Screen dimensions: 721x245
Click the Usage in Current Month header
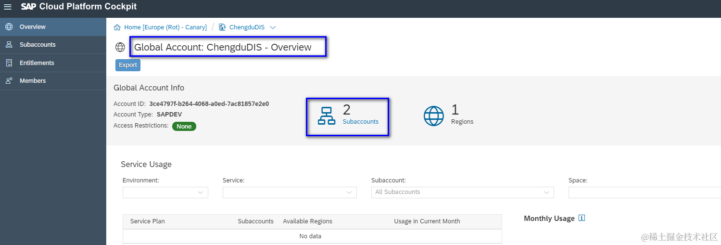[427, 221]
